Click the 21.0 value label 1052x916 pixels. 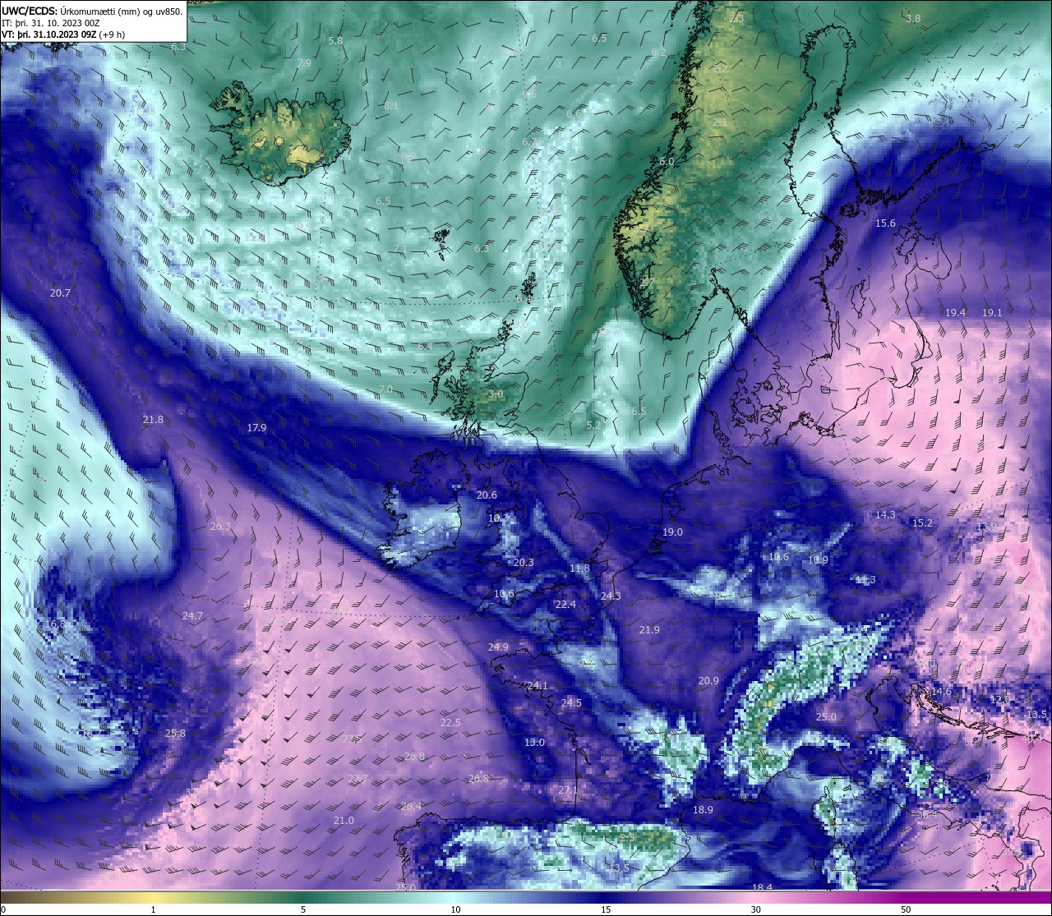coord(344,820)
